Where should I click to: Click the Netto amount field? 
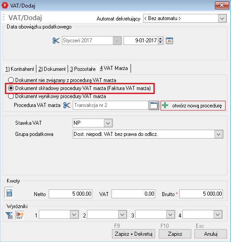click(x=70, y=194)
